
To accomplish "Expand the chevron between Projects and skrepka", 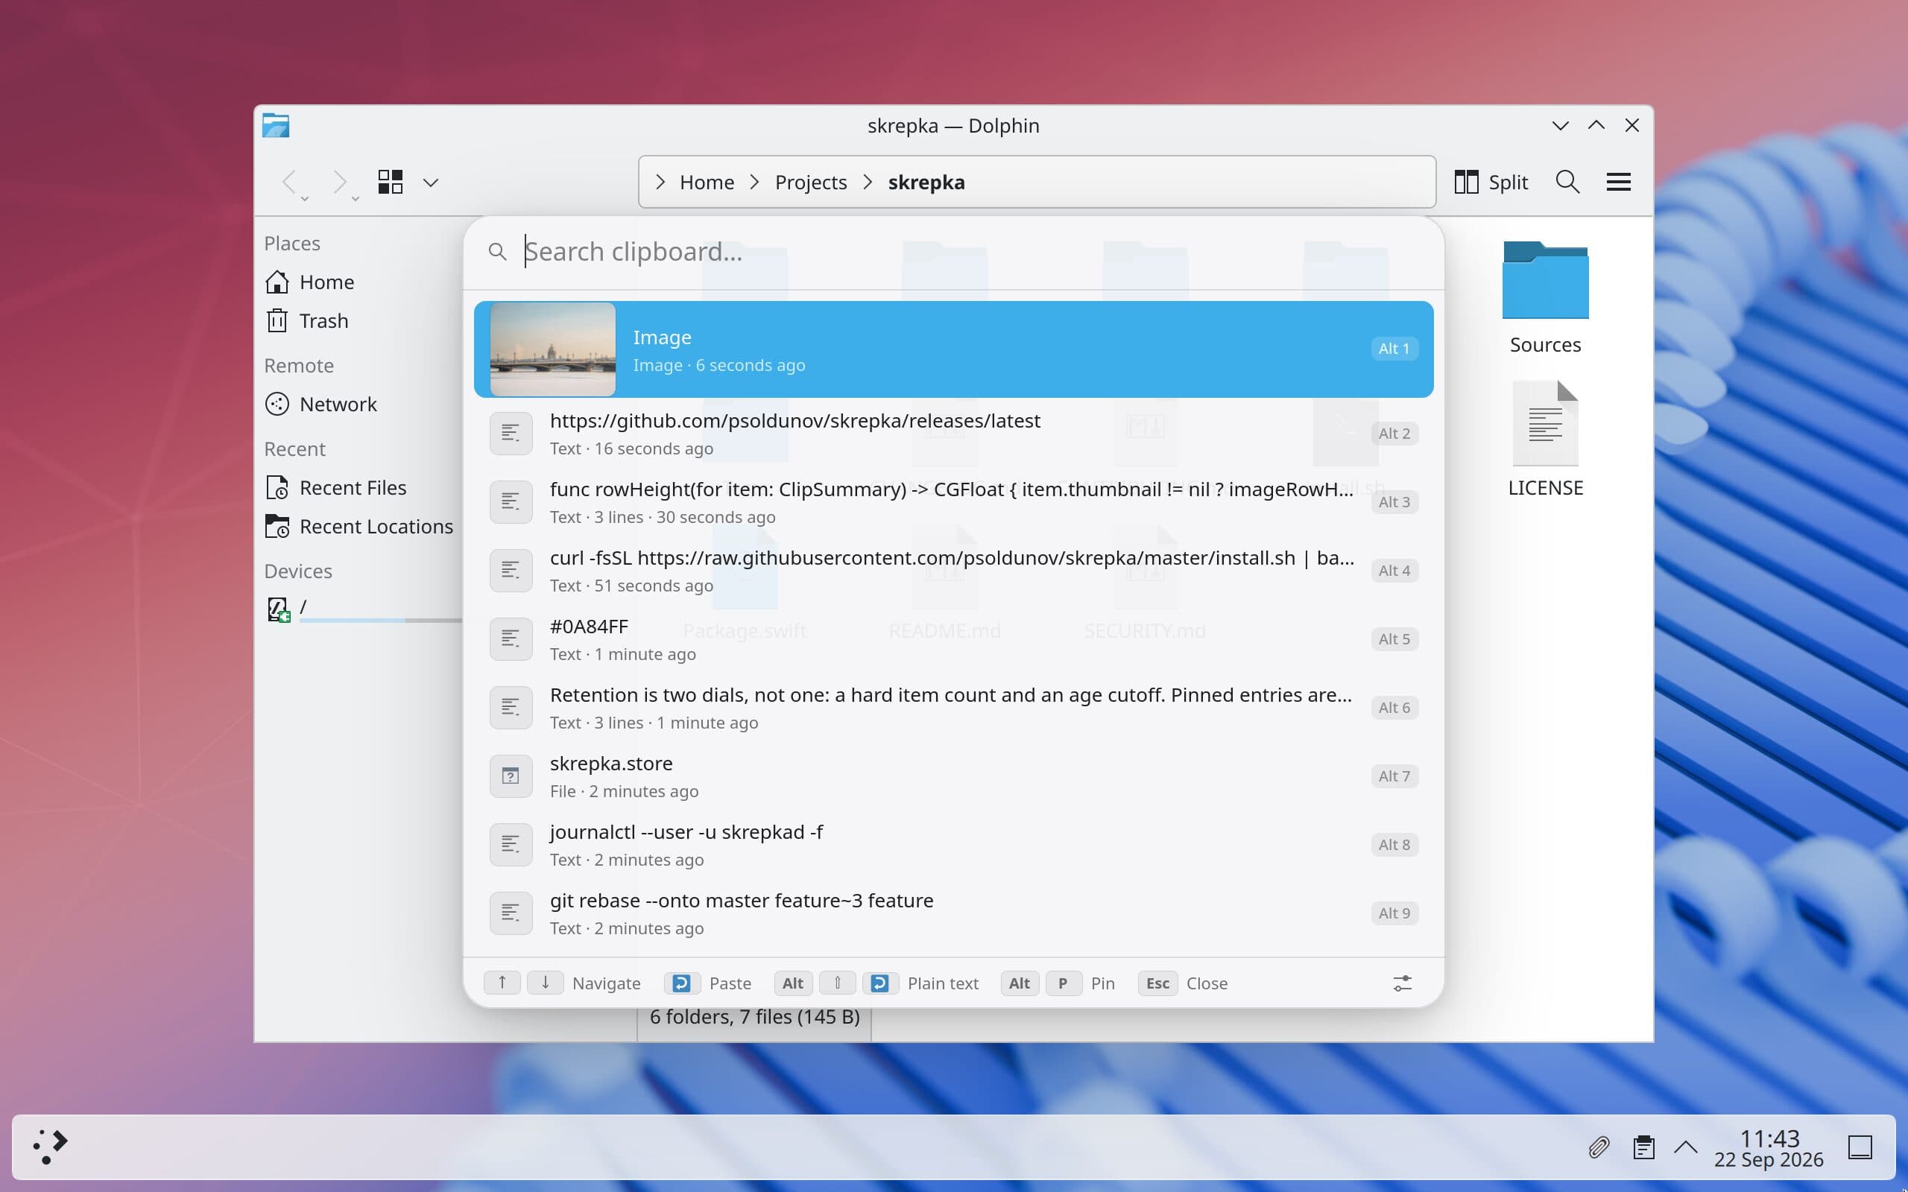I will [868, 182].
